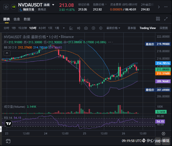Click the large 213.08 last price

tap(67, 5)
